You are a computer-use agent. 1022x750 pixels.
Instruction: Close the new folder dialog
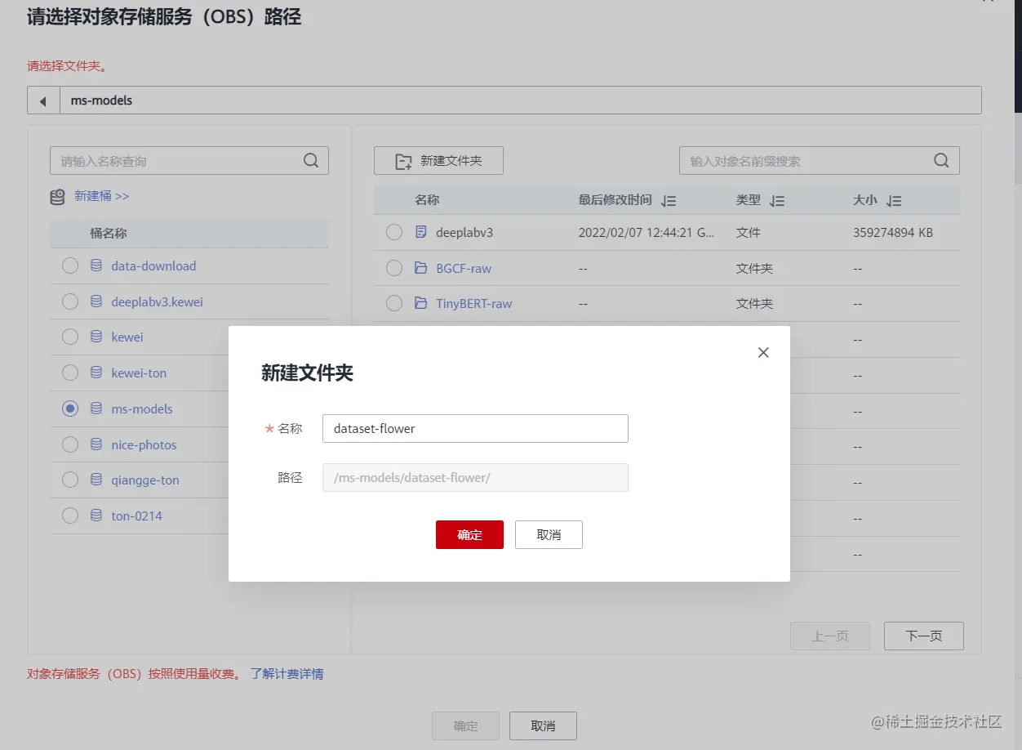(x=763, y=352)
